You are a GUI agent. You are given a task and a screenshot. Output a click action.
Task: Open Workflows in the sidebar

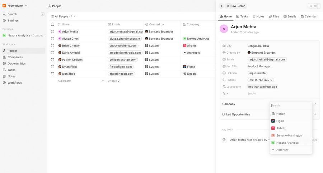coord(23,83)
